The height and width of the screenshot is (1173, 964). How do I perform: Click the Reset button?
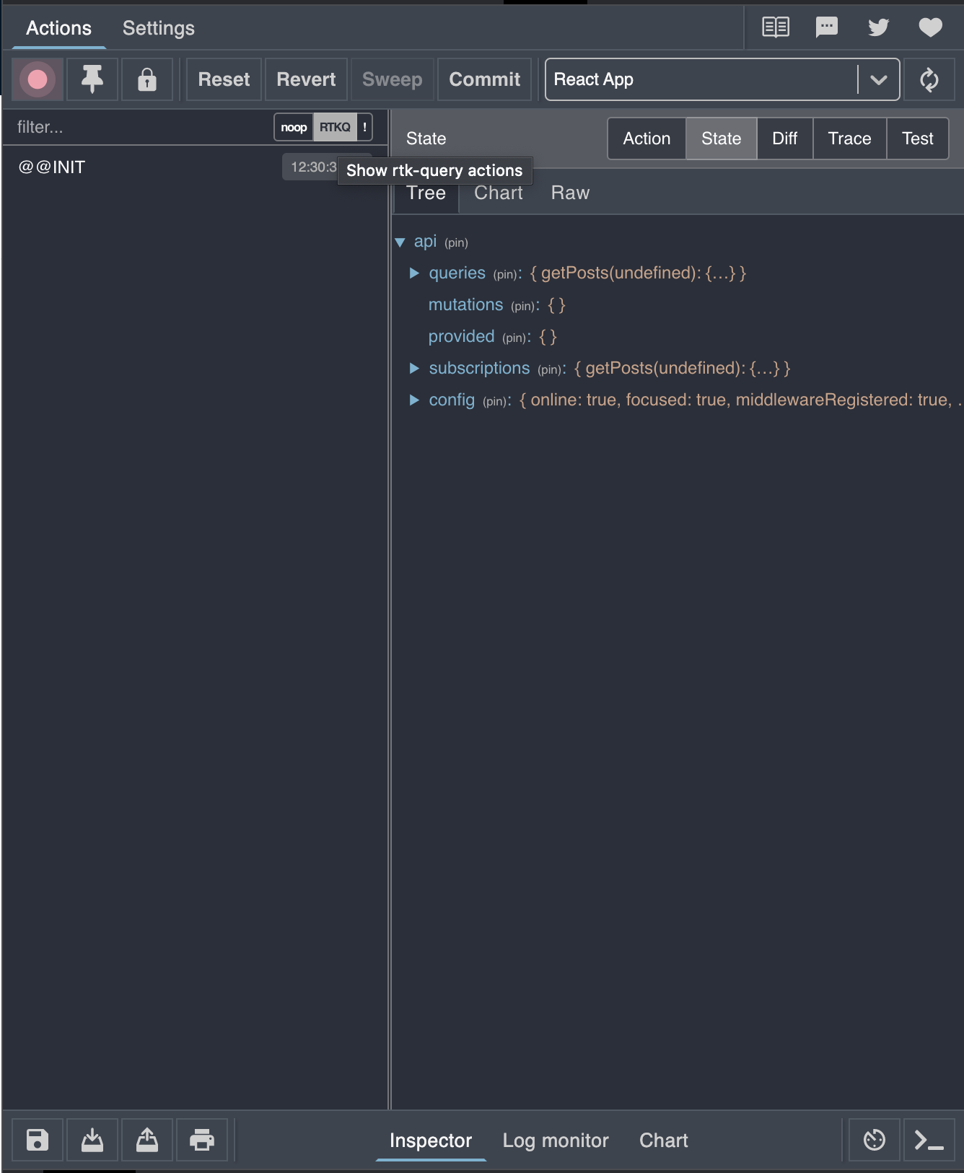(224, 79)
